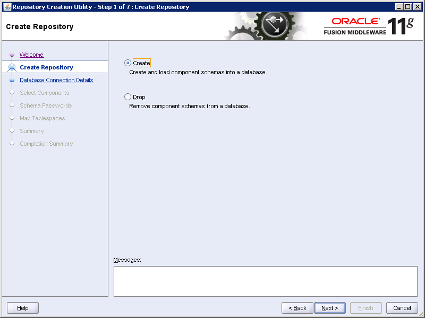Click the disabled Finish button
Image resolution: width=425 pixels, height=318 pixels.
366,308
